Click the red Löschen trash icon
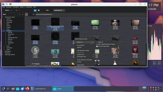This screenshot has height=92, width=163. coord(76,62)
